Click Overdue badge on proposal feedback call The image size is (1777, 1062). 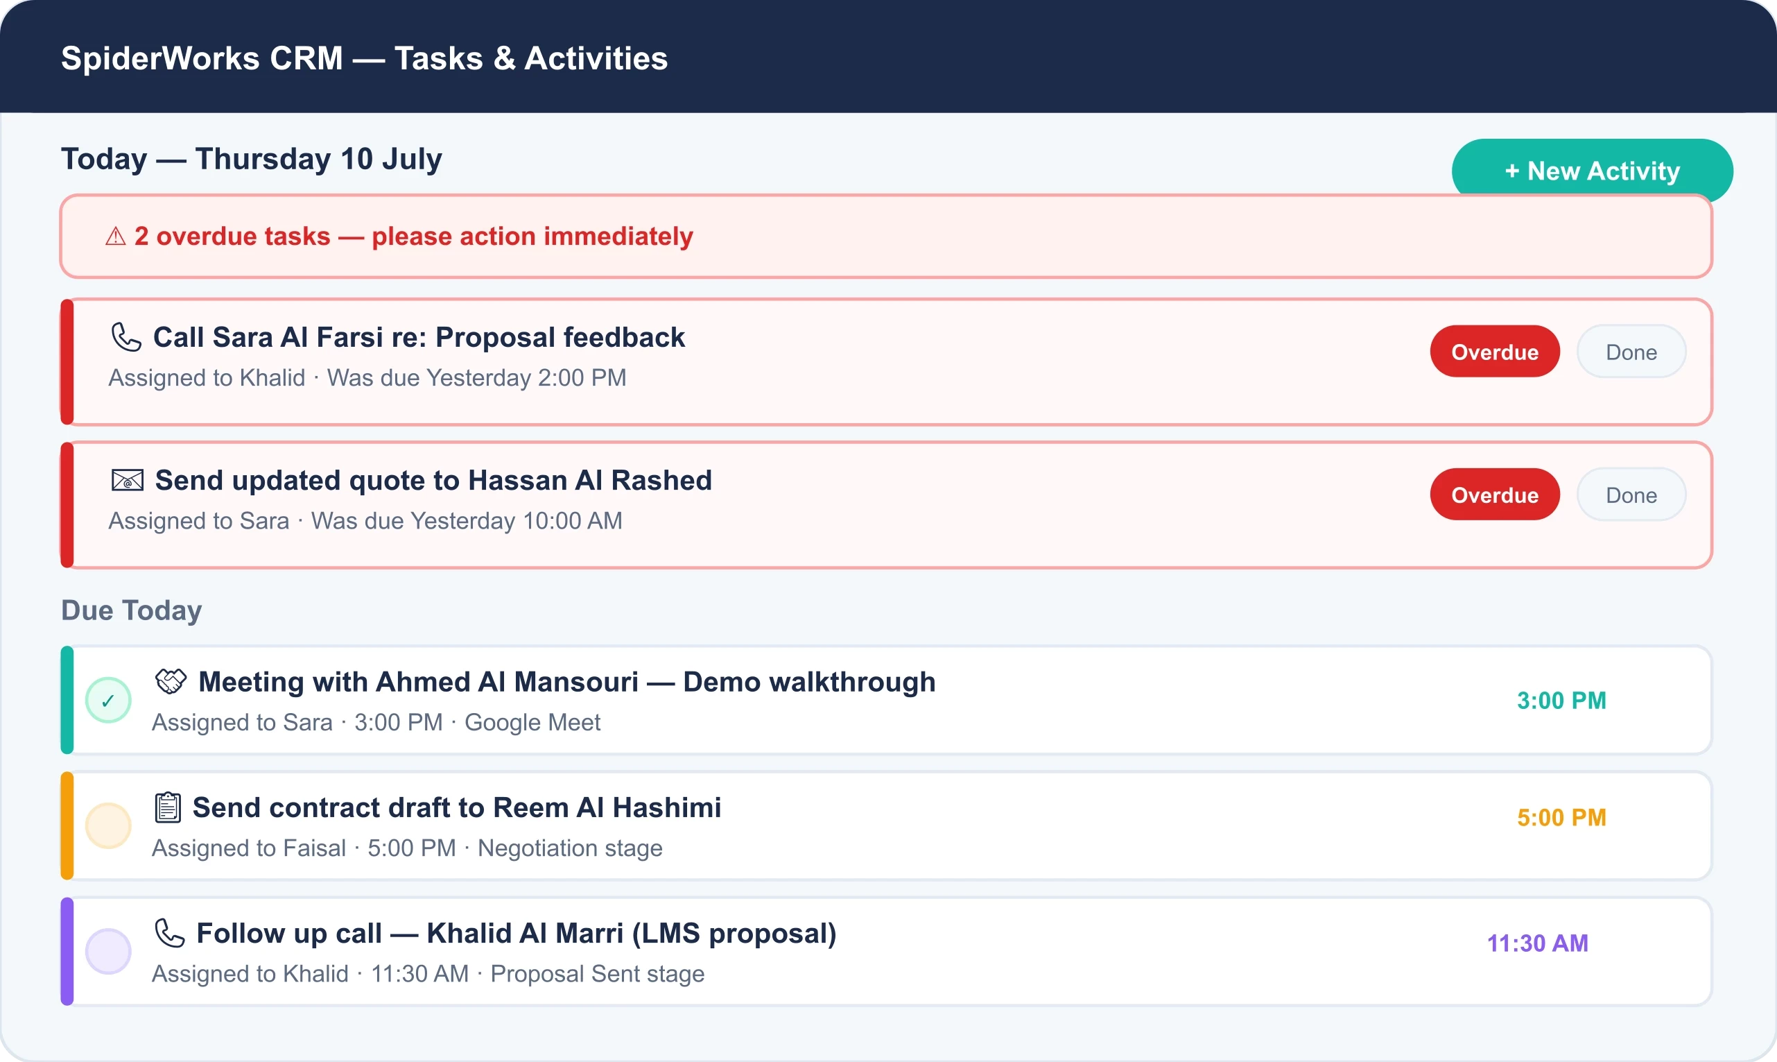[1495, 352]
